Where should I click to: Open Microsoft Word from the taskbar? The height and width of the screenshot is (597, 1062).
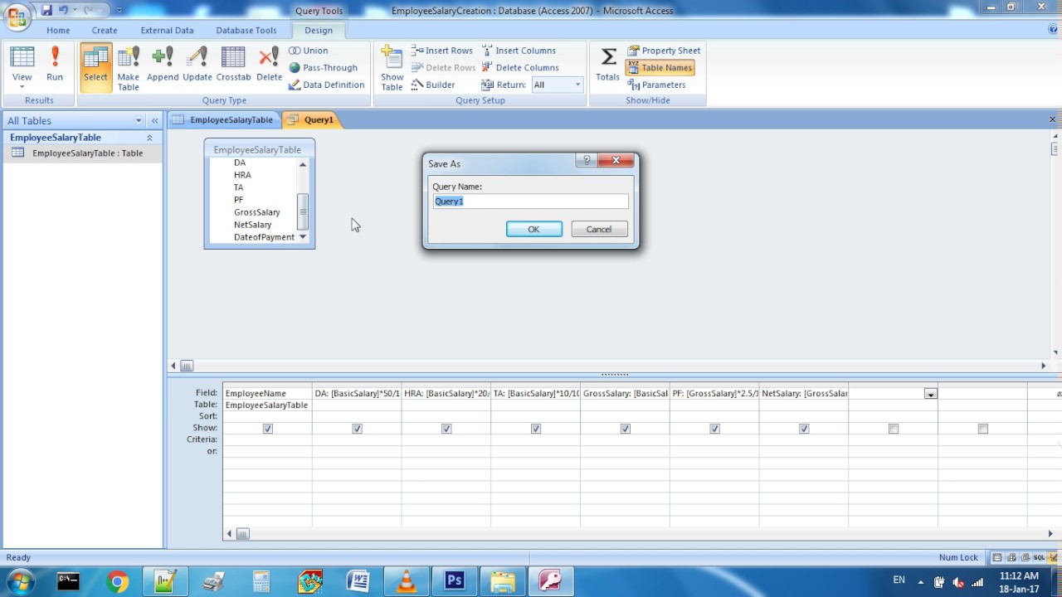358,582
